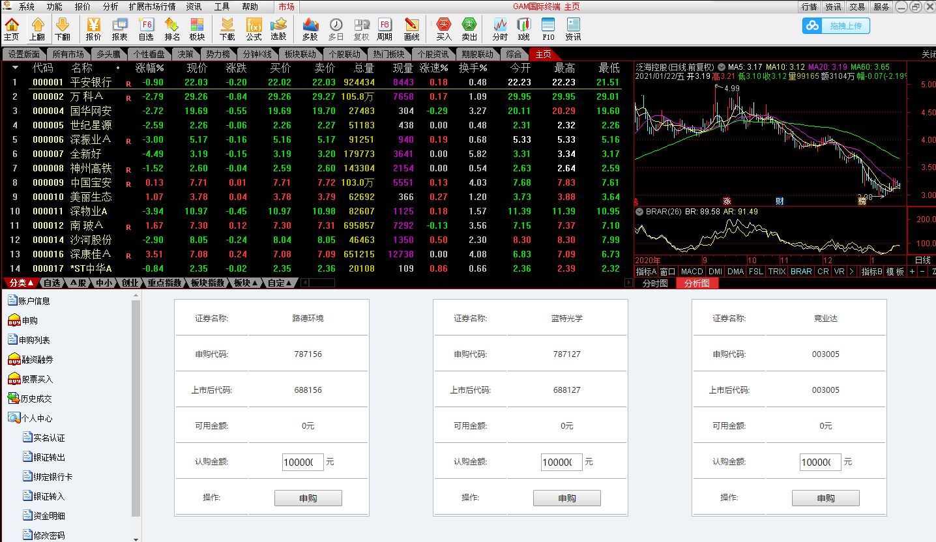Click 申购 button for 路德环境
Image resolution: width=936 pixels, height=542 pixels.
308,498
